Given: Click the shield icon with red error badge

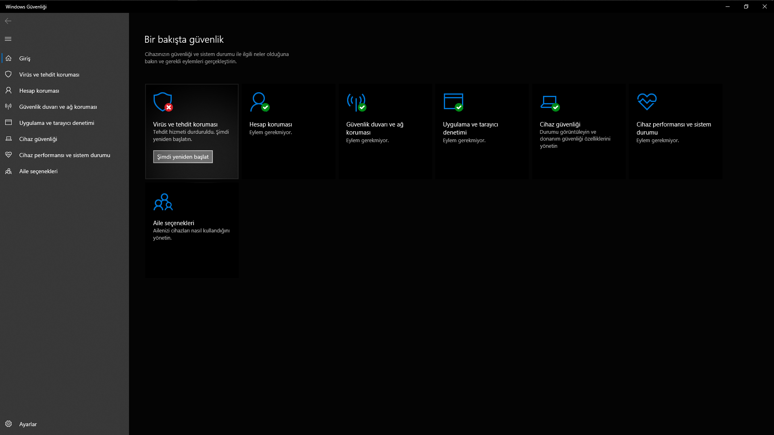Looking at the screenshot, I should click(163, 102).
